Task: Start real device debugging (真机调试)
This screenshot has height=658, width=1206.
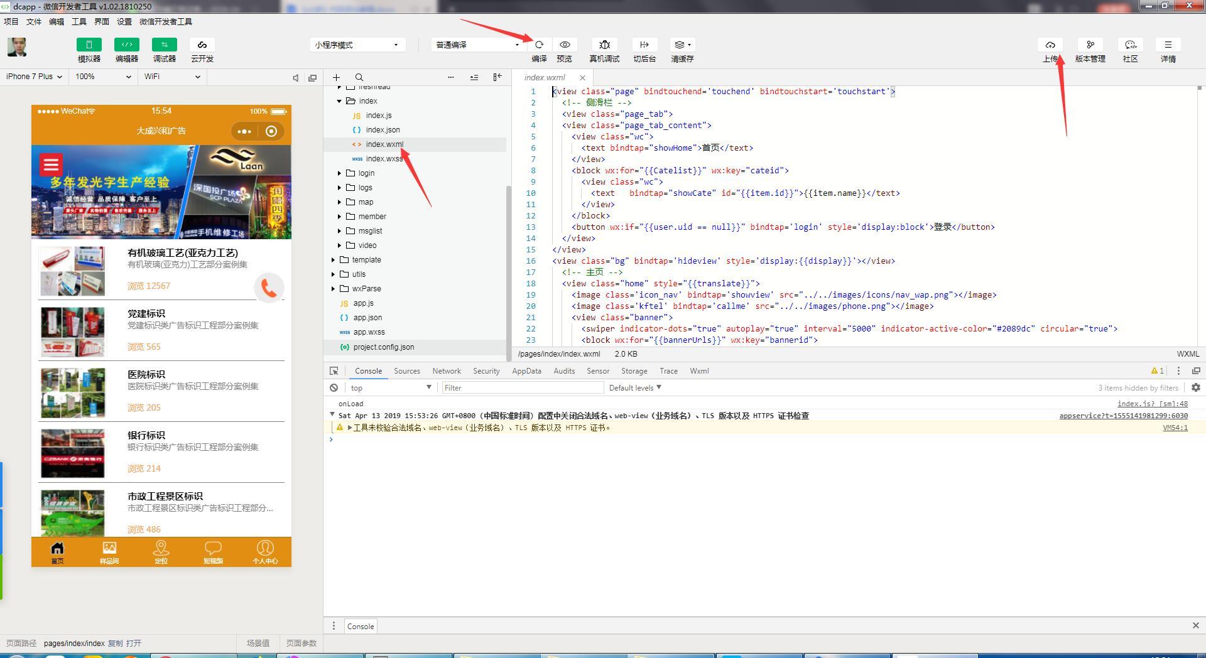Action: tap(604, 45)
